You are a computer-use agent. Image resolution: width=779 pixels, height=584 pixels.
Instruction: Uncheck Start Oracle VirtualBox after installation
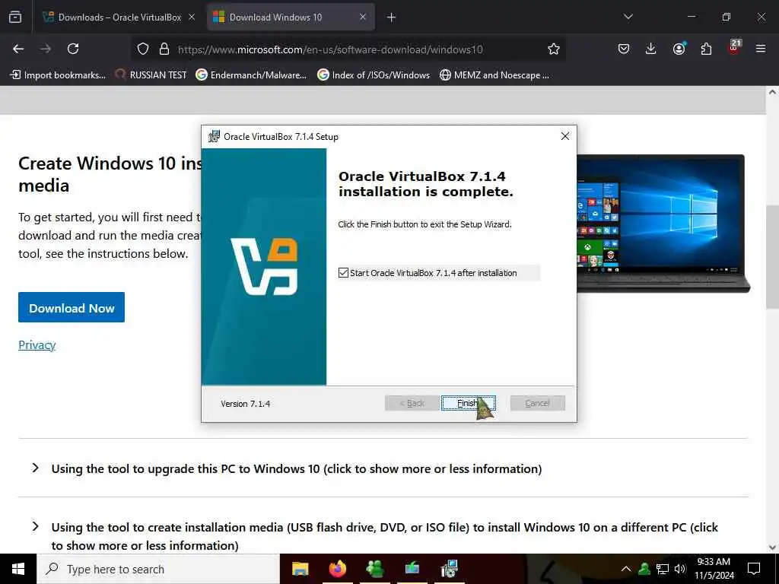[x=343, y=273]
